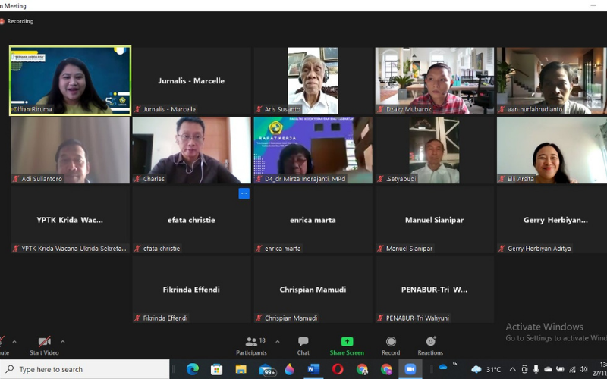Click the PENABUR-Tri Wahyuni participant tile
The image size is (607, 379).
[434, 290]
